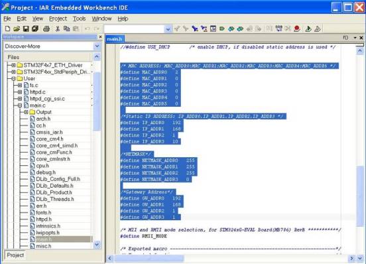
Task: Open the Project menu
Action: pyautogui.click(x=58, y=19)
